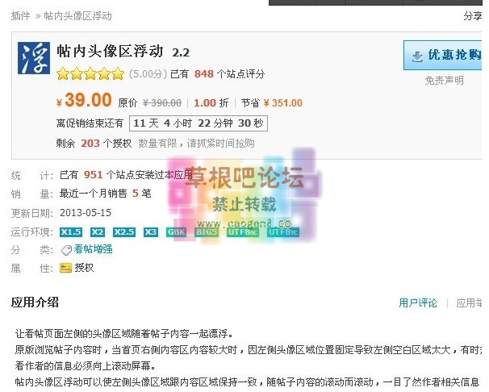Switch to the 用户评论 tab

coord(418,303)
